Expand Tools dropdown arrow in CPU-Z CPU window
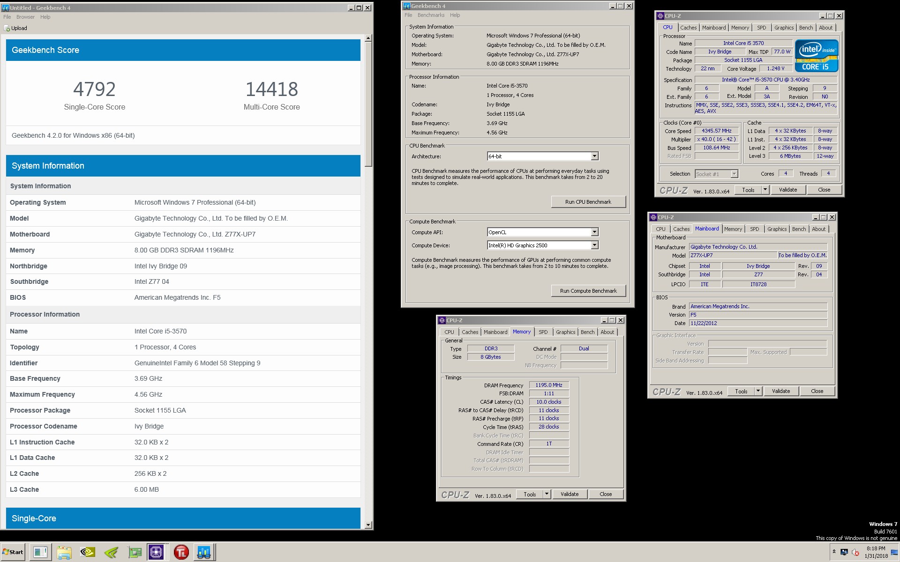The width and height of the screenshot is (900, 562). click(x=765, y=190)
